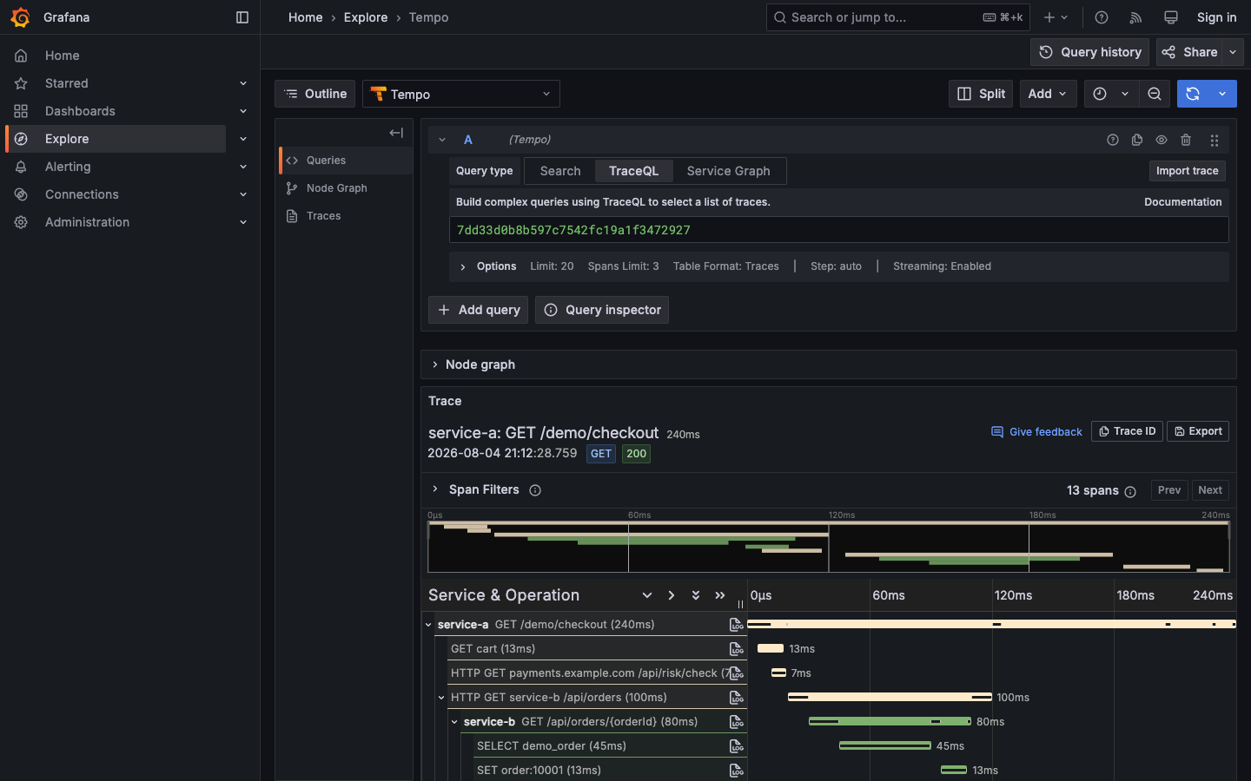Zoom out the time range
Image resolution: width=1251 pixels, height=781 pixels.
1155,94
